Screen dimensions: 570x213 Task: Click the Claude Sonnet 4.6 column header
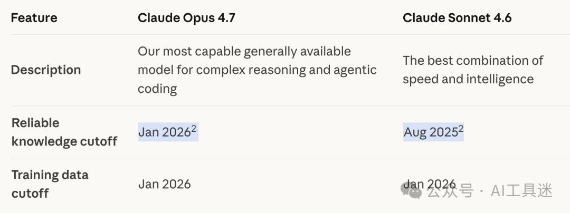457,17
